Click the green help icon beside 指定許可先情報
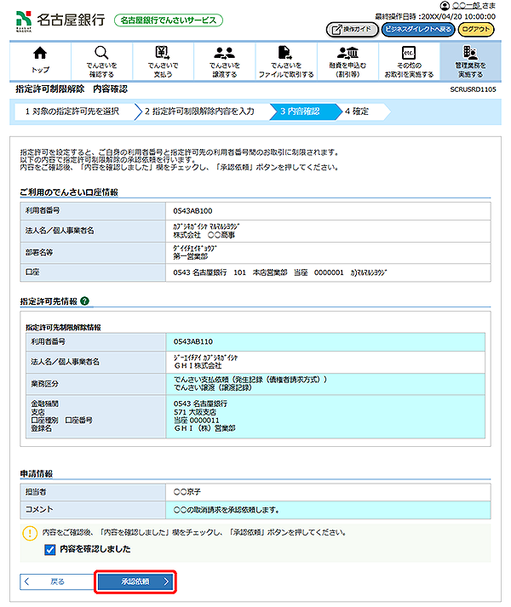511x607 pixels. click(85, 301)
